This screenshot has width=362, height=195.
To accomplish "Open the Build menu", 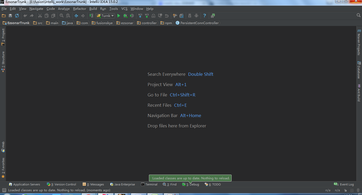I will point(93,9).
